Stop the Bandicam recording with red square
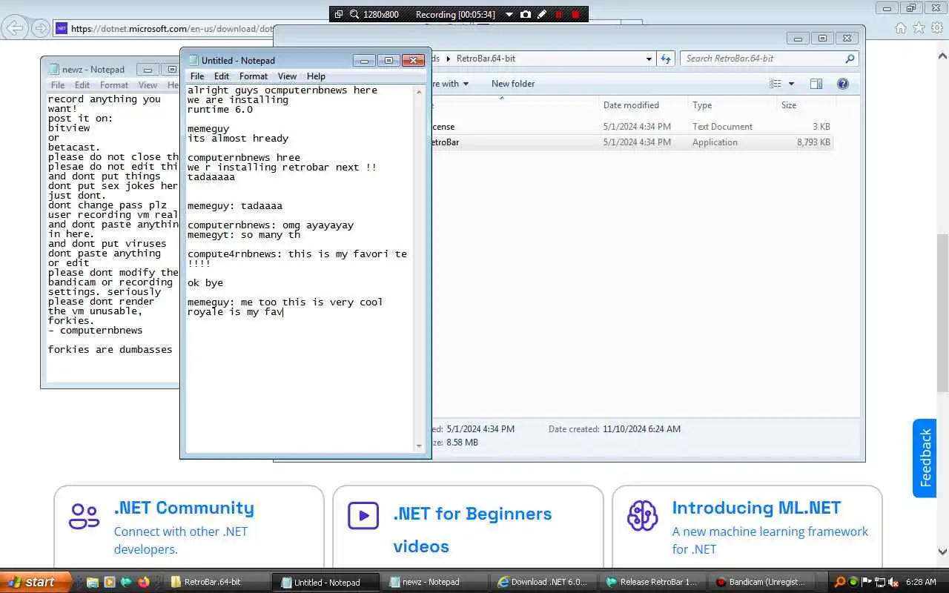 coord(575,14)
